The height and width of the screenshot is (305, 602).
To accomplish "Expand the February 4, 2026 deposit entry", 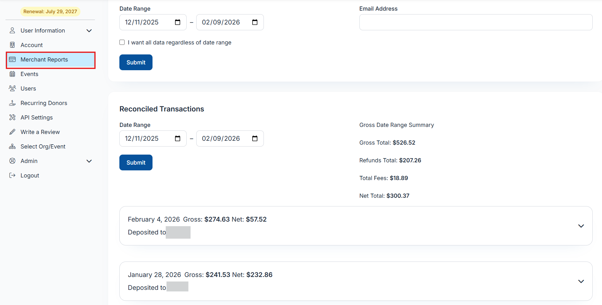I will [581, 226].
